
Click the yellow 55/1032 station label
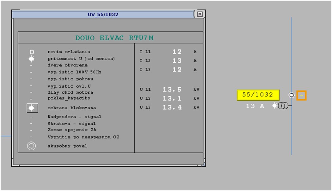click(x=258, y=95)
